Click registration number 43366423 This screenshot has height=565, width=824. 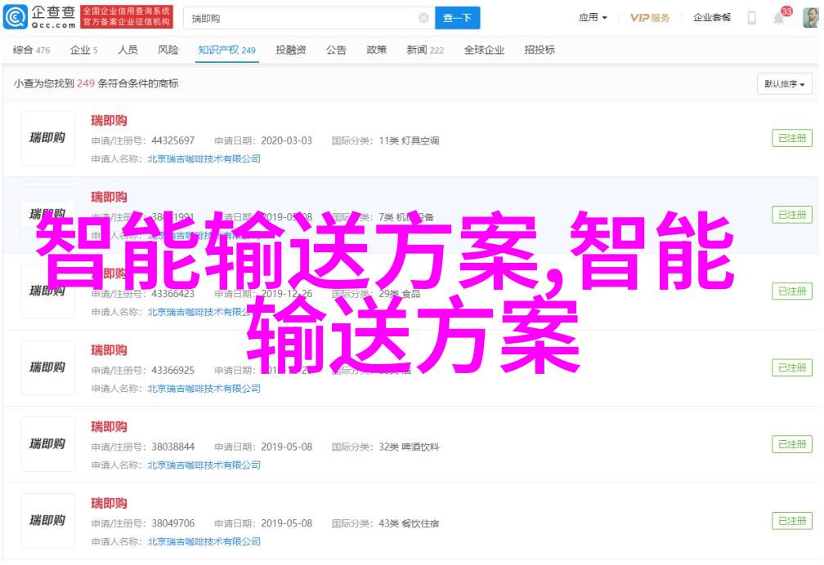point(173,294)
